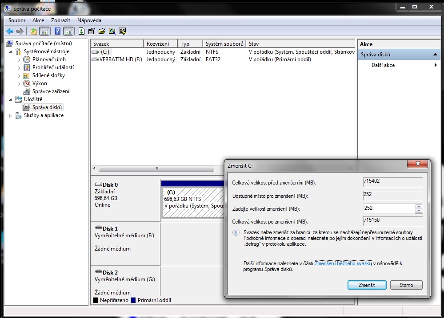Expand the Plánovač úloh tree node
Image resolution: width=444 pixels, height=318 pixels.
pos(19,59)
